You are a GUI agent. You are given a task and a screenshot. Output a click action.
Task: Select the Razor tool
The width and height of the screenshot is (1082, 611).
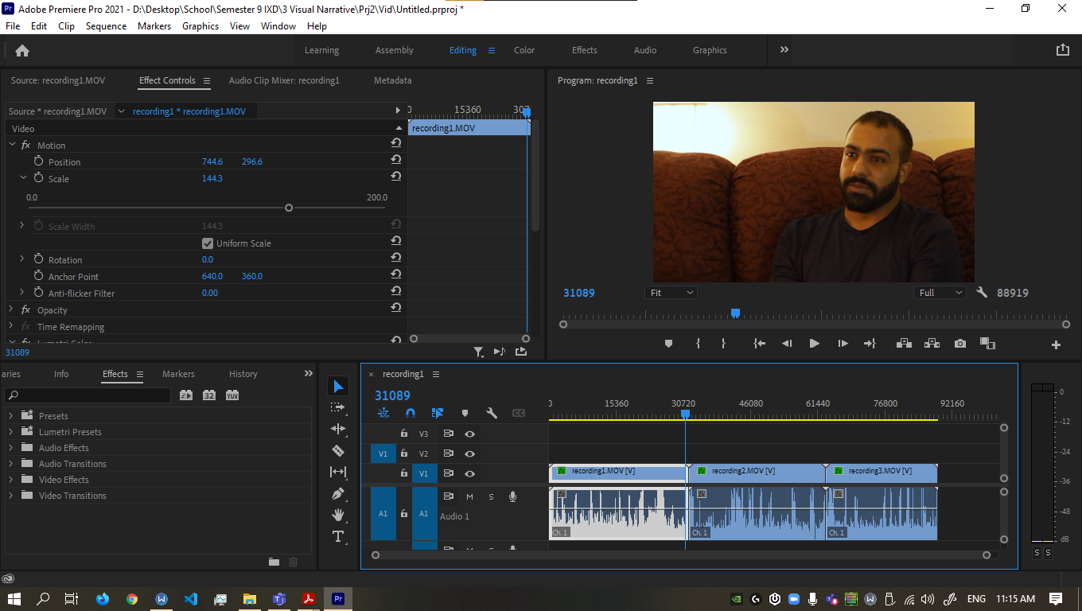click(338, 450)
